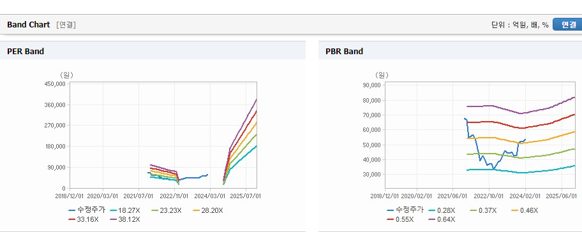Toggle the 0.28X legend entry
Image resolution: width=582 pixels, height=232 pixels.
tap(442, 210)
